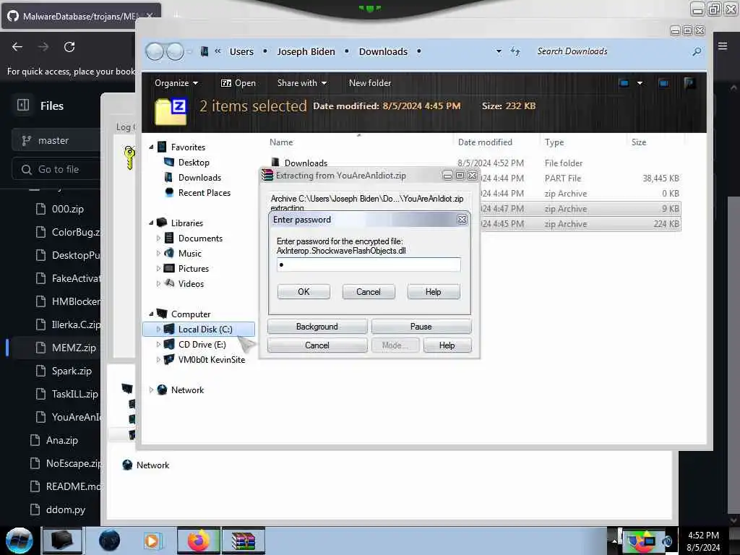Screen dimensions: 740x555
Task: Click the Go to file search box
Action: coord(56,169)
